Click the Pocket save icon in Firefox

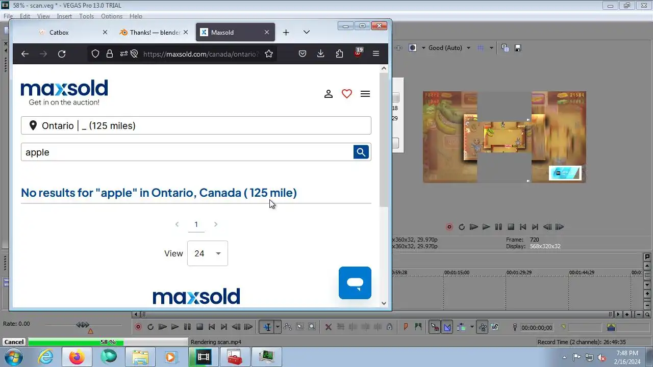click(303, 54)
